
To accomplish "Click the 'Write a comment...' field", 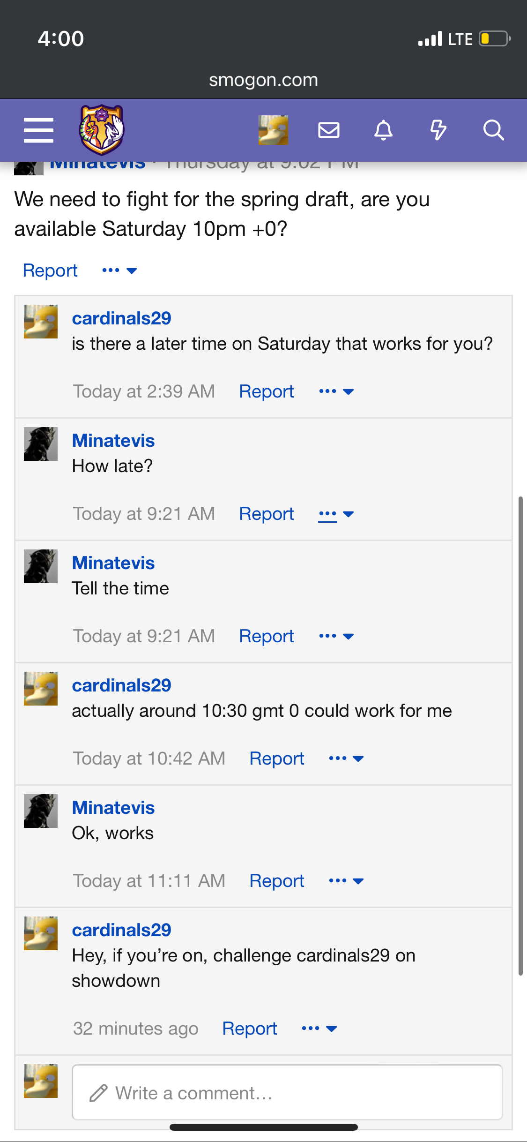I will point(287,1093).
